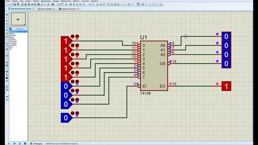Close the Device Libraries tab
The height and width of the screenshot is (145, 258).
click(54, 9)
